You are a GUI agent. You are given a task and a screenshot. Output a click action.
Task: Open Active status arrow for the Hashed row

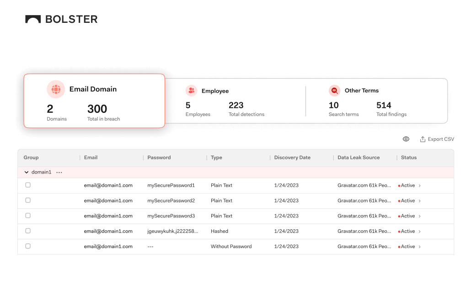(x=420, y=232)
